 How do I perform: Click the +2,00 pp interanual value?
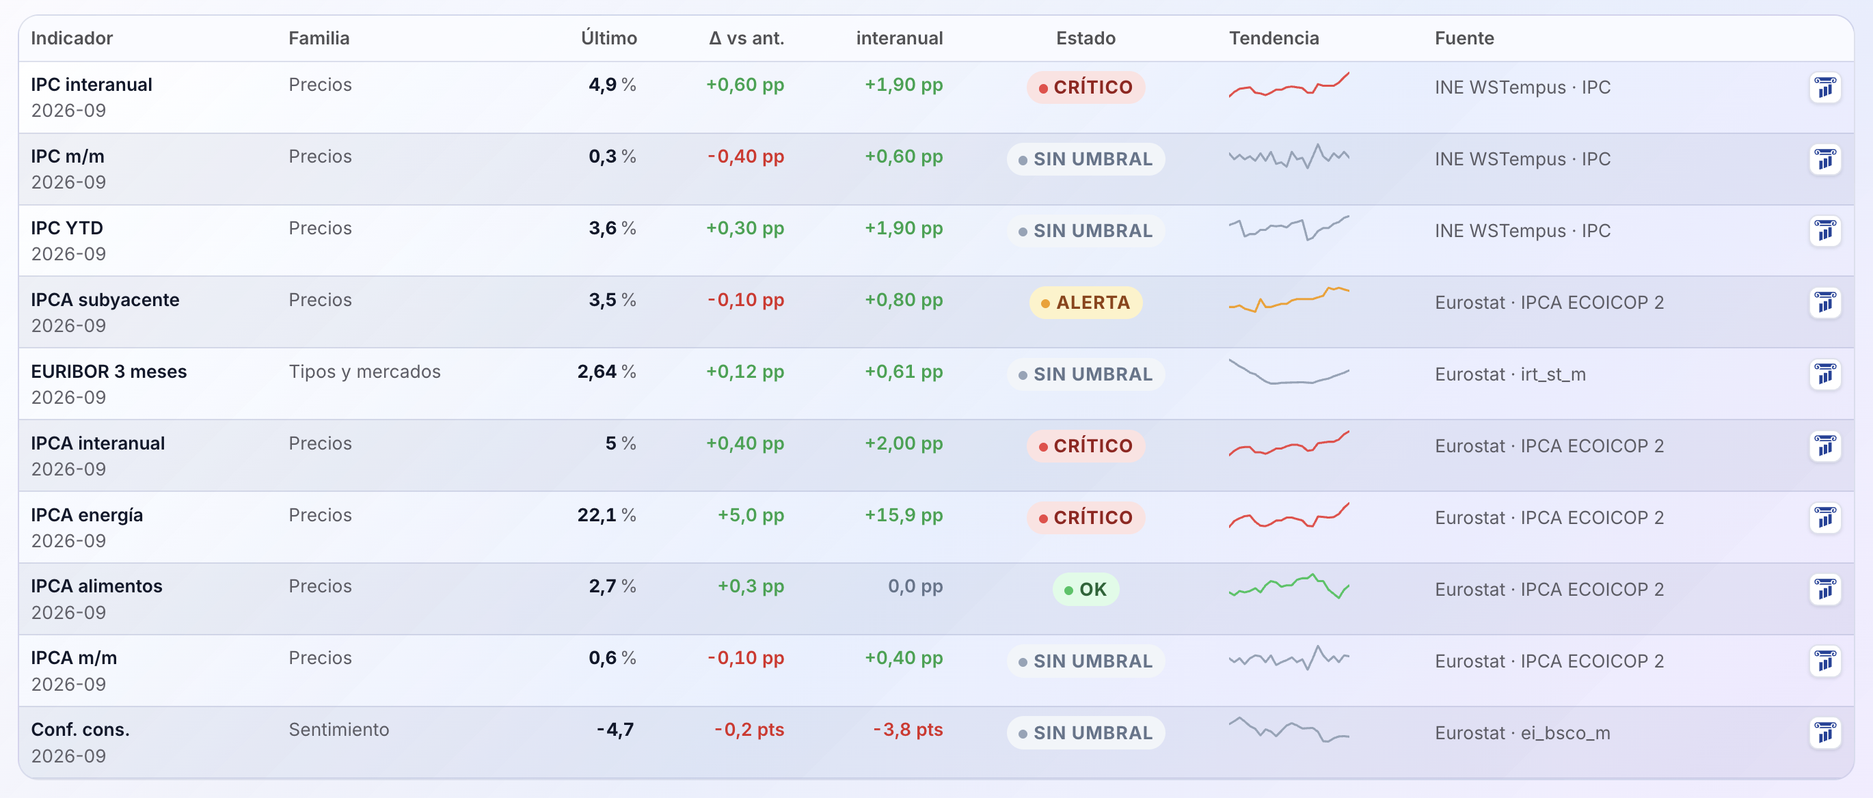(x=904, y=443)
